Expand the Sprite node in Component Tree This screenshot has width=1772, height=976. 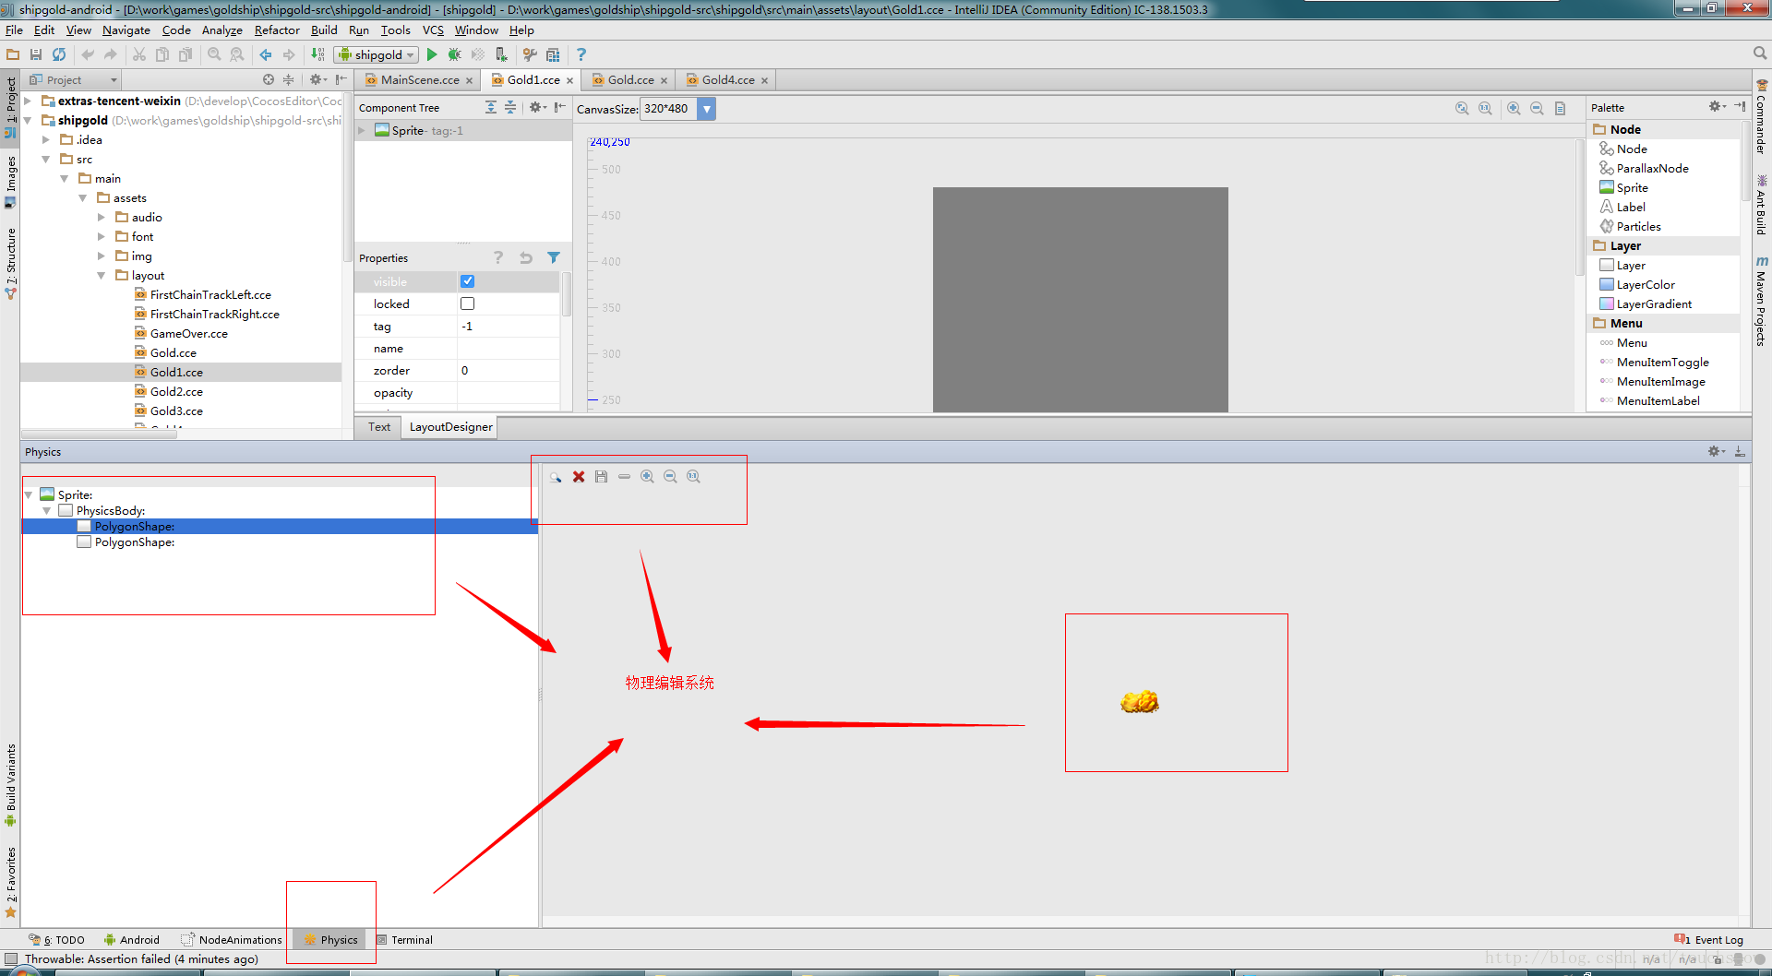click(362, 131)
